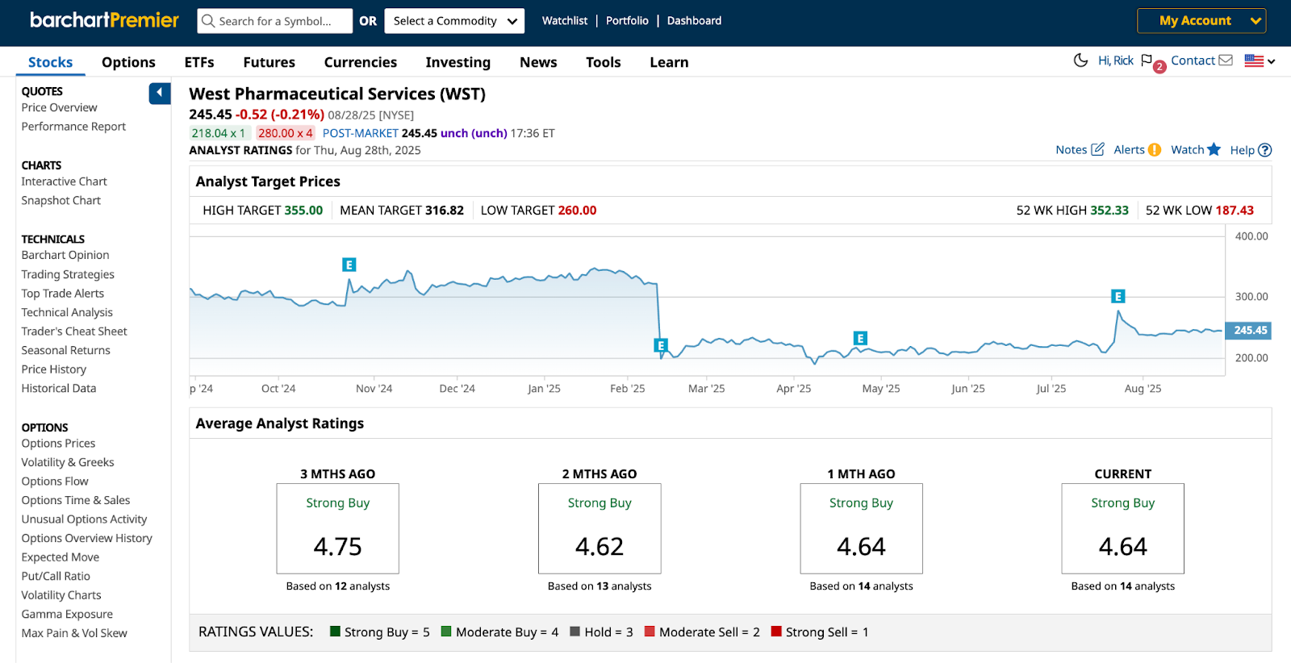Open Unusual Options Activity
1291x663 pixels.
[x=84, y=519]
